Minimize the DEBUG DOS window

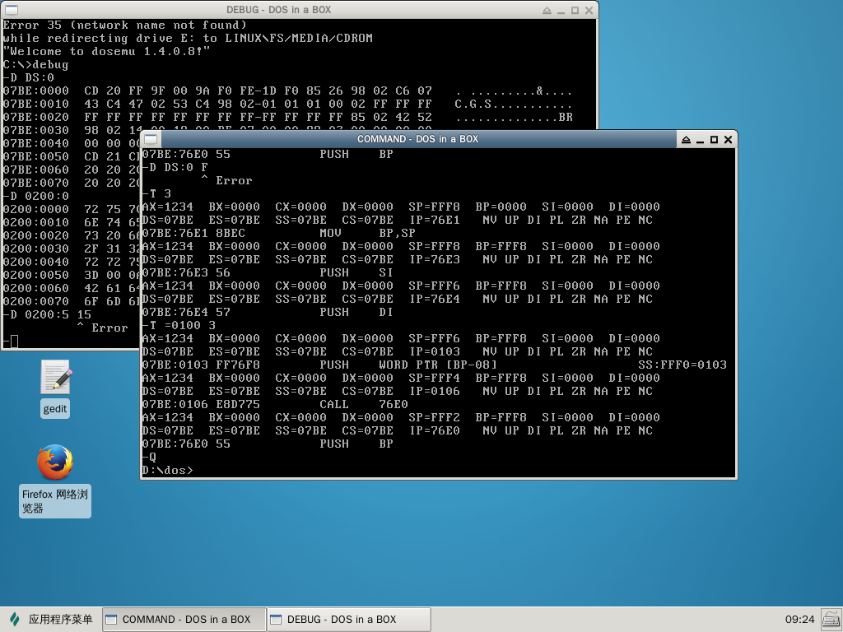tap(561, 11)
